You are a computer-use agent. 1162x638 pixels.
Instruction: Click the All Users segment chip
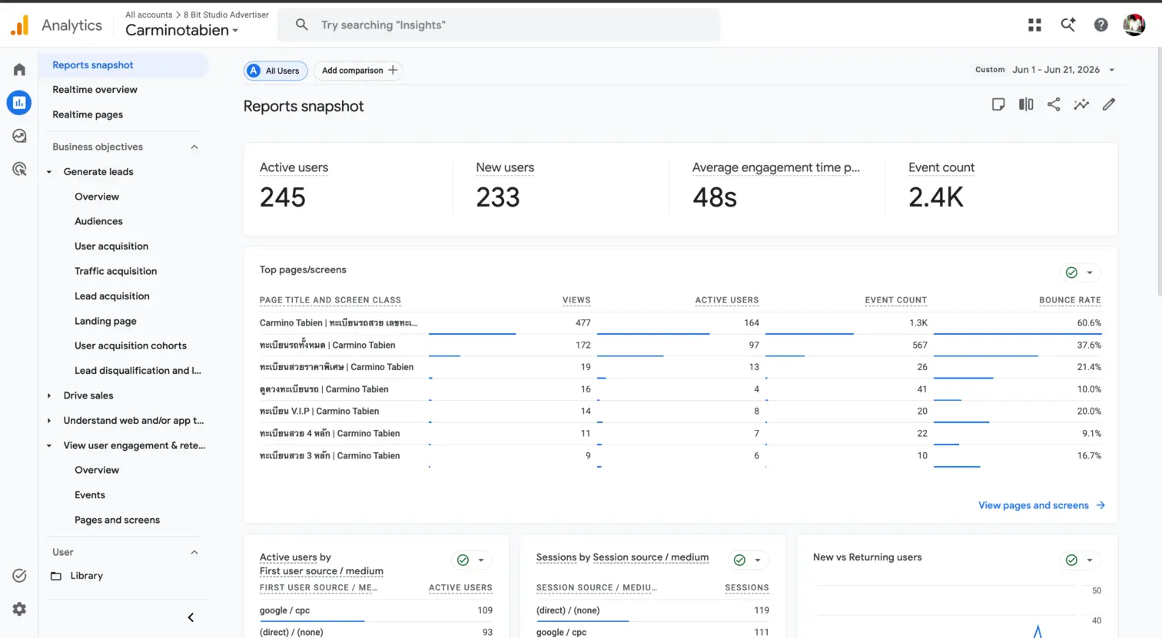point(276,71)
